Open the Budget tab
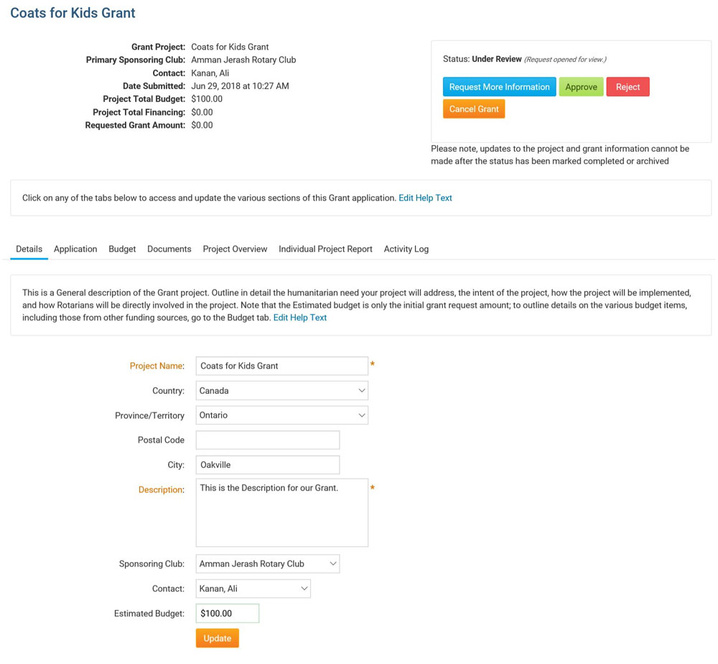718x664 pixels. (122, 249)
